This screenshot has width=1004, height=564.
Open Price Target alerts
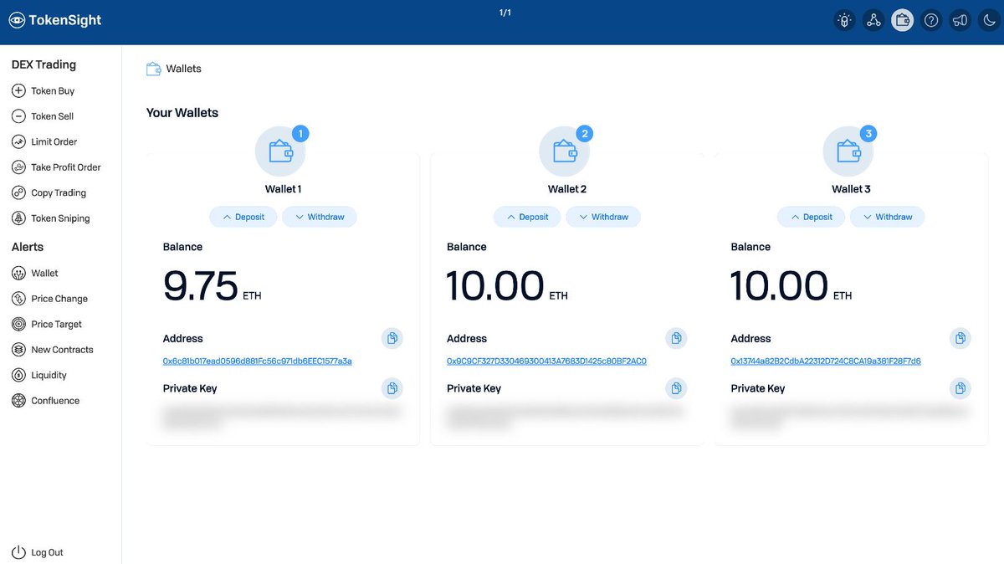[47, 324]
